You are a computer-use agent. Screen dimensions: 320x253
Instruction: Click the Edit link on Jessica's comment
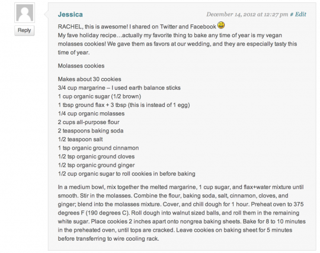click(x=300, y=14)
